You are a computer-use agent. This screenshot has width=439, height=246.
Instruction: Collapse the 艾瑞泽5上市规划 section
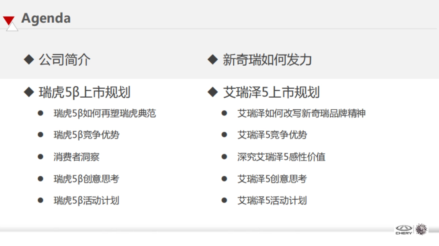click(271, 93)
